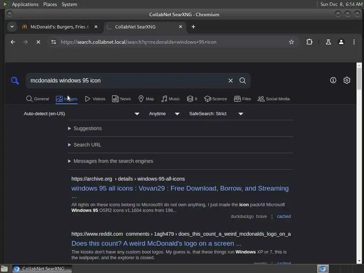Click the browser address bar URL
Image resolution: width=364 pixels, height=273 pixels.
(138, 42)
